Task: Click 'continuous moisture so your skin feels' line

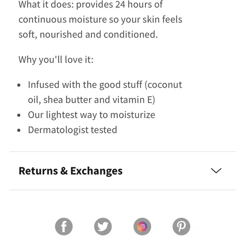Action: (x=100, y=19)
